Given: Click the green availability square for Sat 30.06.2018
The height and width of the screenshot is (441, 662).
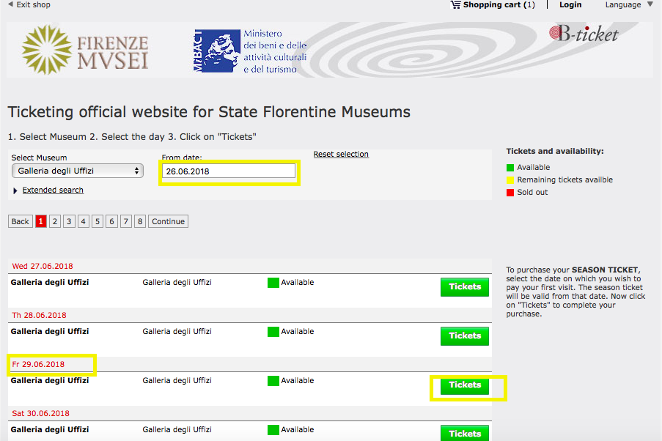Looking at the screenshot, I should pyautogui.click(x=273, y=429).
